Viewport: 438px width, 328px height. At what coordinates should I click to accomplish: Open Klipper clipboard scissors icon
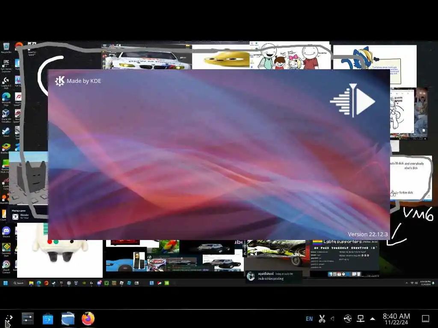(x=322, y=319)
